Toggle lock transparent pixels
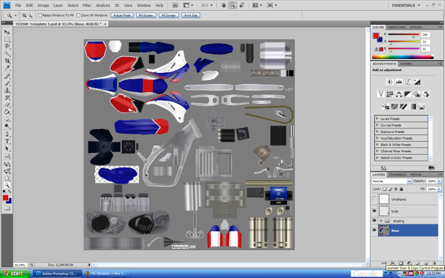The height and width of the screenshot is (278, 445). pos(384,189)
